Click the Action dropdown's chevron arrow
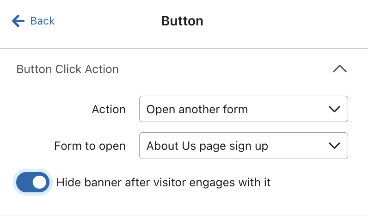Viewport: 368px width, 221px height. [x=334, y=109]
